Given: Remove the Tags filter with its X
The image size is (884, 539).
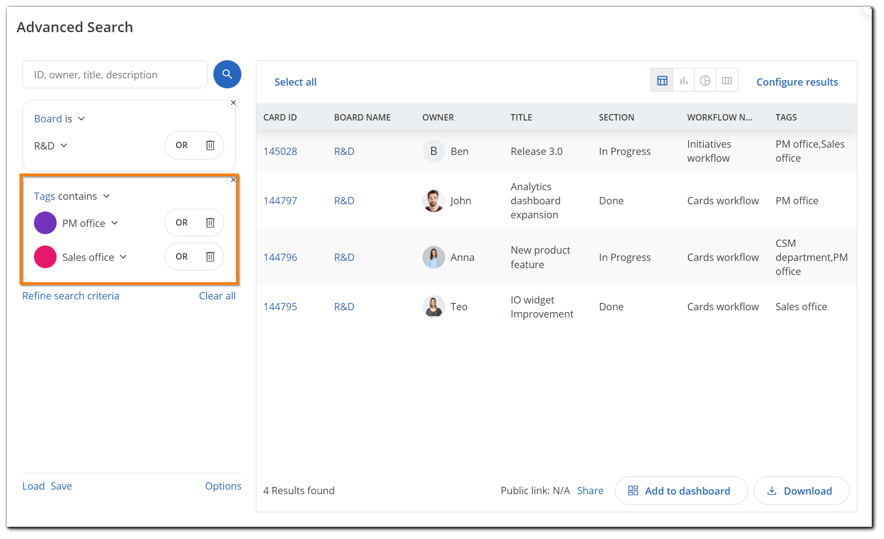Looking at the screenshot, I should tap(233, 180).
